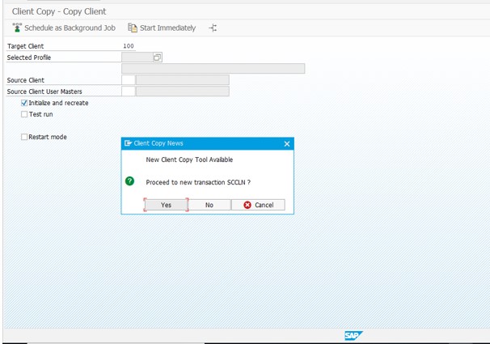Click the toolbar icon after Start Immediately
This screenshot has width=490, height=344.
213,28
